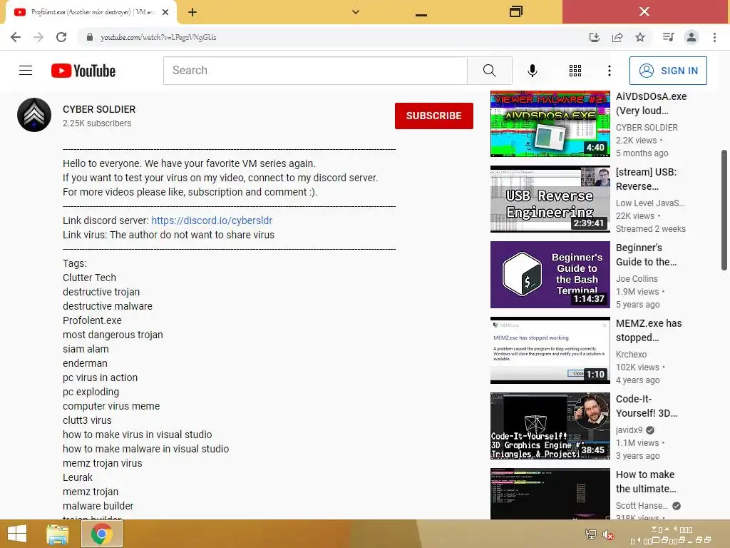The width and height of the screenshot is (730, 548).
Task: Click the Profolent.exe tag line
Action: coord(92,320)
